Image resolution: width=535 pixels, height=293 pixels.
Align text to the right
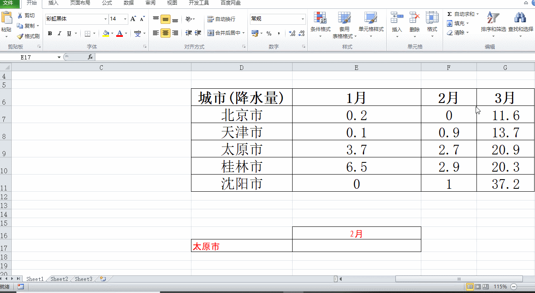(175, 33)
